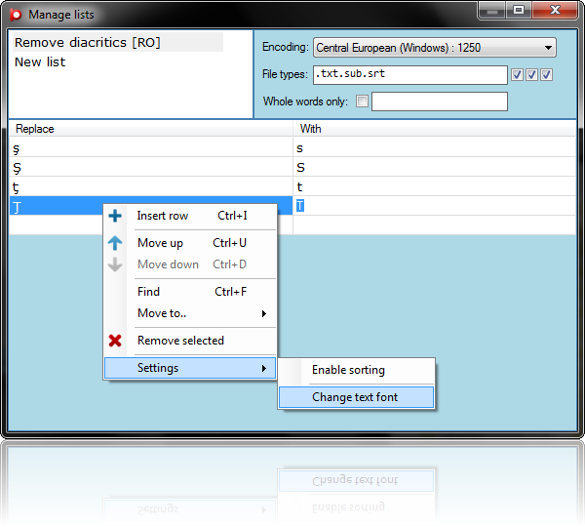Close the Manage lists window
585x527 pixels.
point(556,10)
